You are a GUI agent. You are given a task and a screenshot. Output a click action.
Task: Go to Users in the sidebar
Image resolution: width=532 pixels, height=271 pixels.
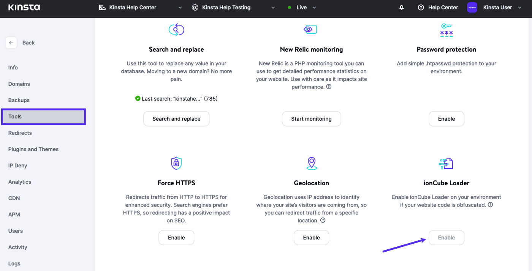pyautogui.click(x=16, y=231)
